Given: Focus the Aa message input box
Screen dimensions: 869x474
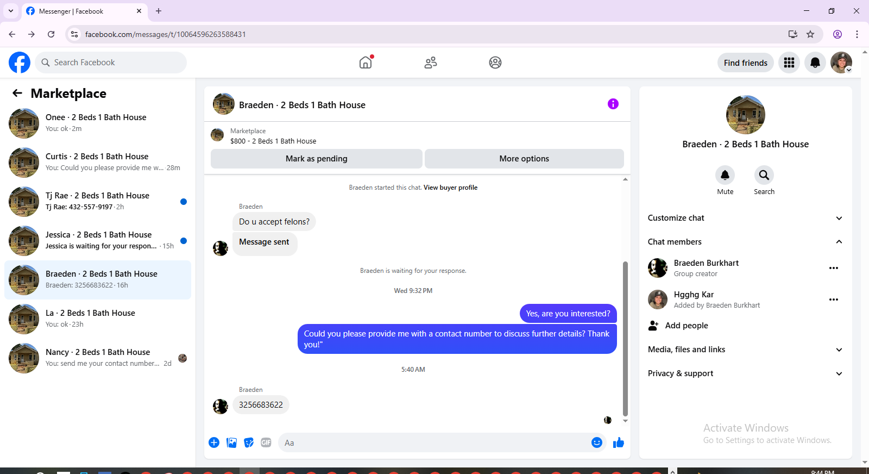Looking at the screenshot, I should click(x=434, y=442).
